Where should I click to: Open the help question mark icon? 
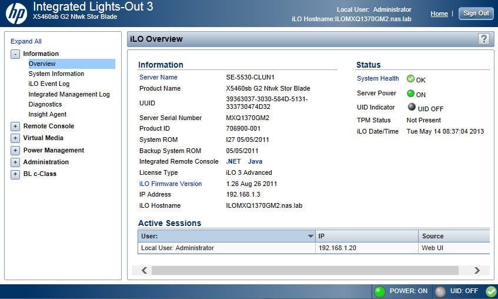pos(484,39)
